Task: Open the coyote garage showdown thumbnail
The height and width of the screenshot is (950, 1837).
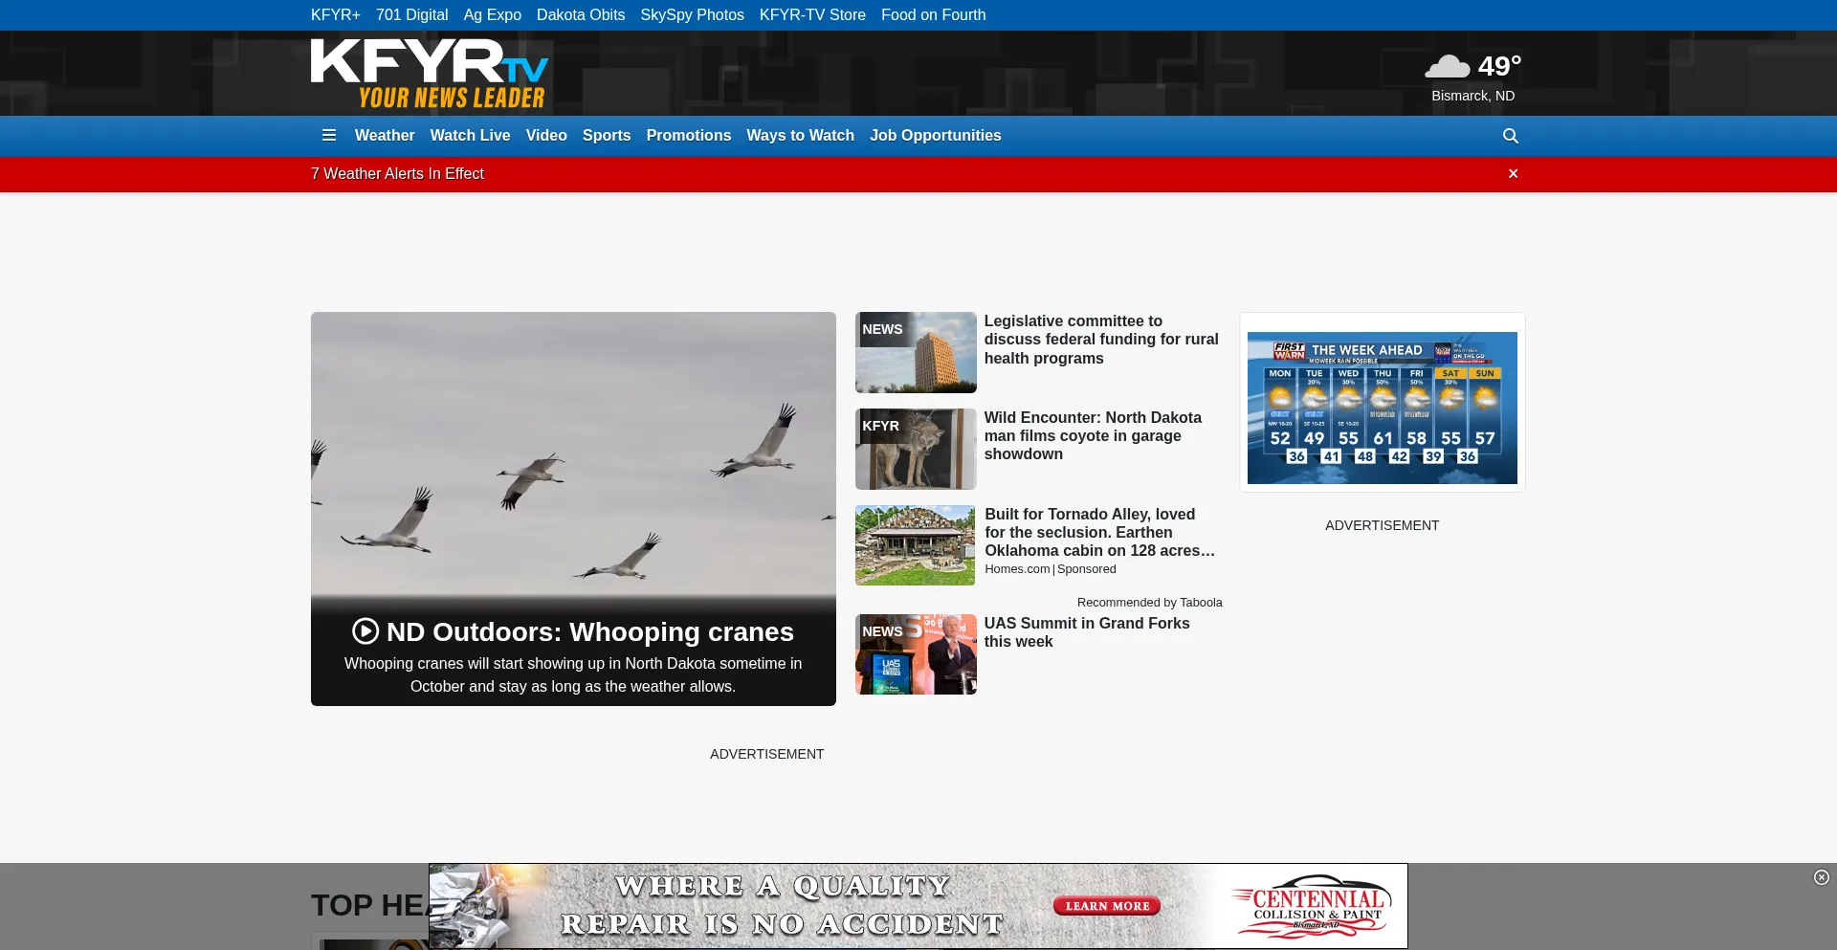Action: click(916, 449)
